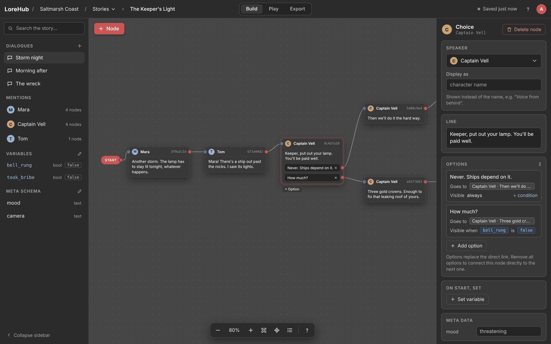The height and width of the screenshot is (344, 551).
Task: Open the user avatar menu
Action: pos(541,9)
